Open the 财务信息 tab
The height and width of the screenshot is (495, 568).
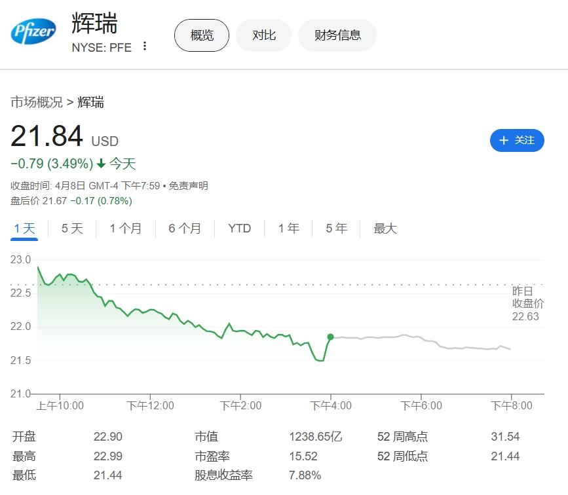pyautogui.click(x=337, y=35)
